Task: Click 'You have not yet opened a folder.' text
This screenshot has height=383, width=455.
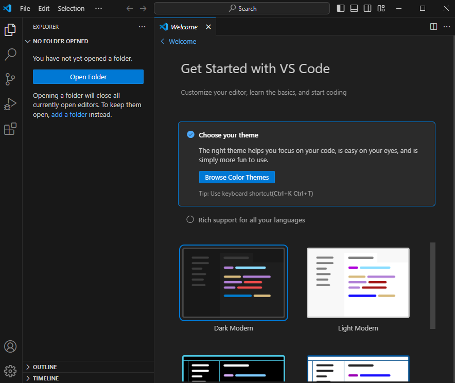Action: tap(83, 58)
